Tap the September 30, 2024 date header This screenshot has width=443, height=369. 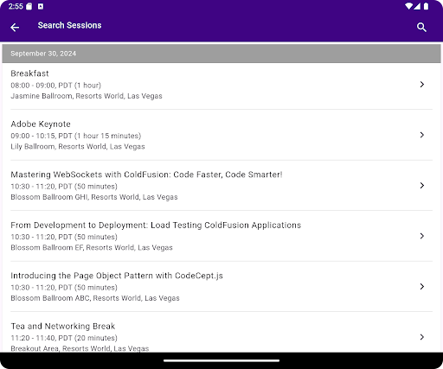221,54
